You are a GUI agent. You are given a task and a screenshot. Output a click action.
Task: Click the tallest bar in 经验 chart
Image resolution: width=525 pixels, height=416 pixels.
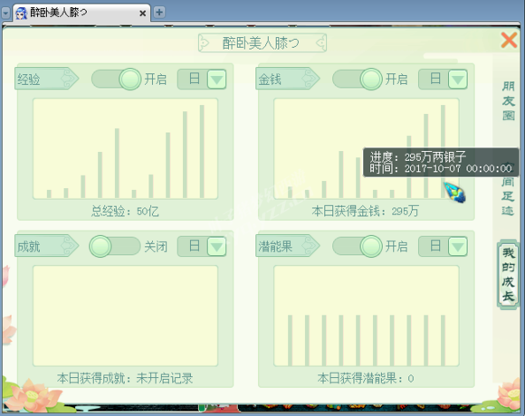tap(202, 152)
